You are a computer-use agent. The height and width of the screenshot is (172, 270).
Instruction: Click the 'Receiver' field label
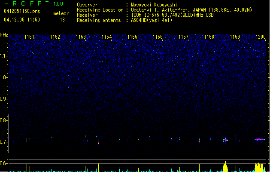pos(87,15)
